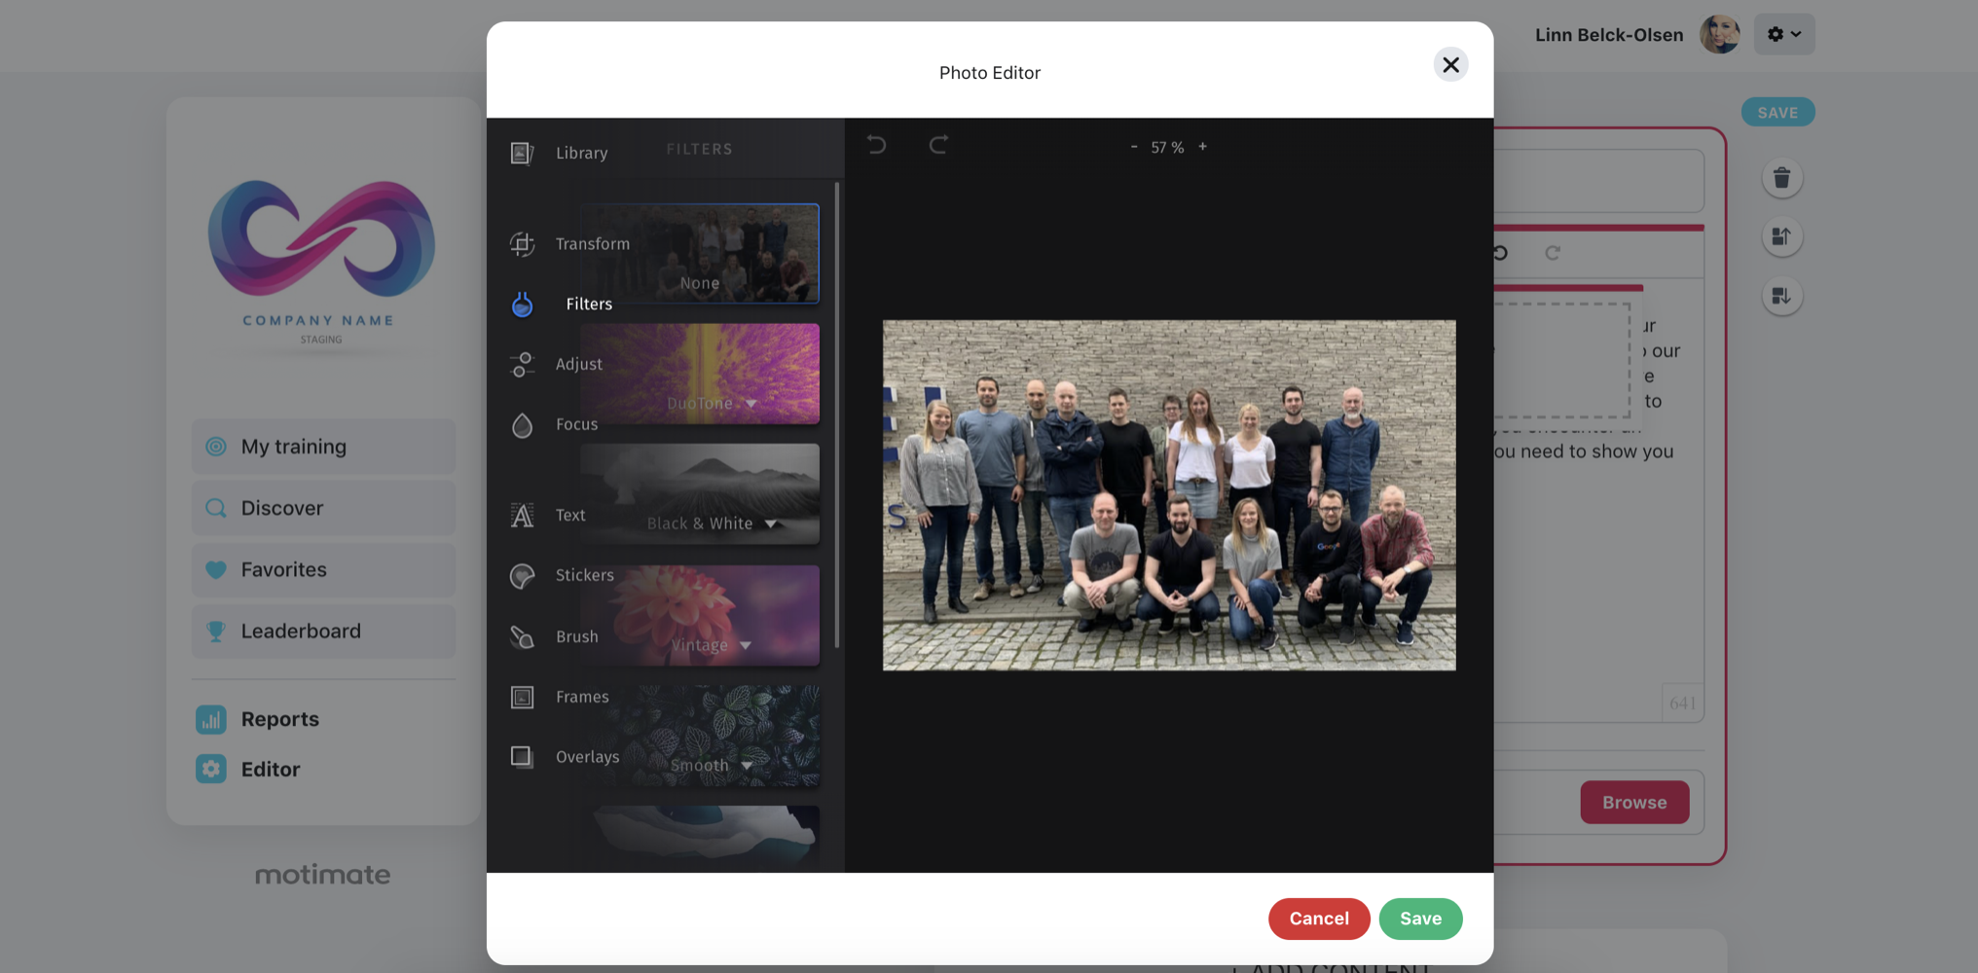Open the Adjust menu label
Image resolution: width=1978 pixels, height=973 pixels.
(x=579, y=364)
